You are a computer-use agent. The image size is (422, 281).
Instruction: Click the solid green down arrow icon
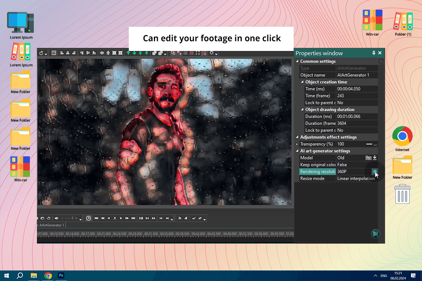click(x=135, y=53)
